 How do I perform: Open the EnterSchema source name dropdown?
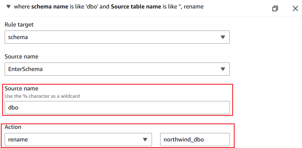(117, 69)
